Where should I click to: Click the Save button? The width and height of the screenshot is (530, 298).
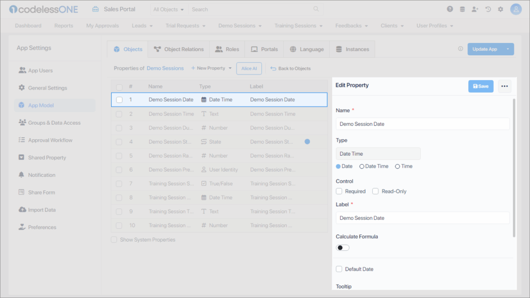[481, 86]
